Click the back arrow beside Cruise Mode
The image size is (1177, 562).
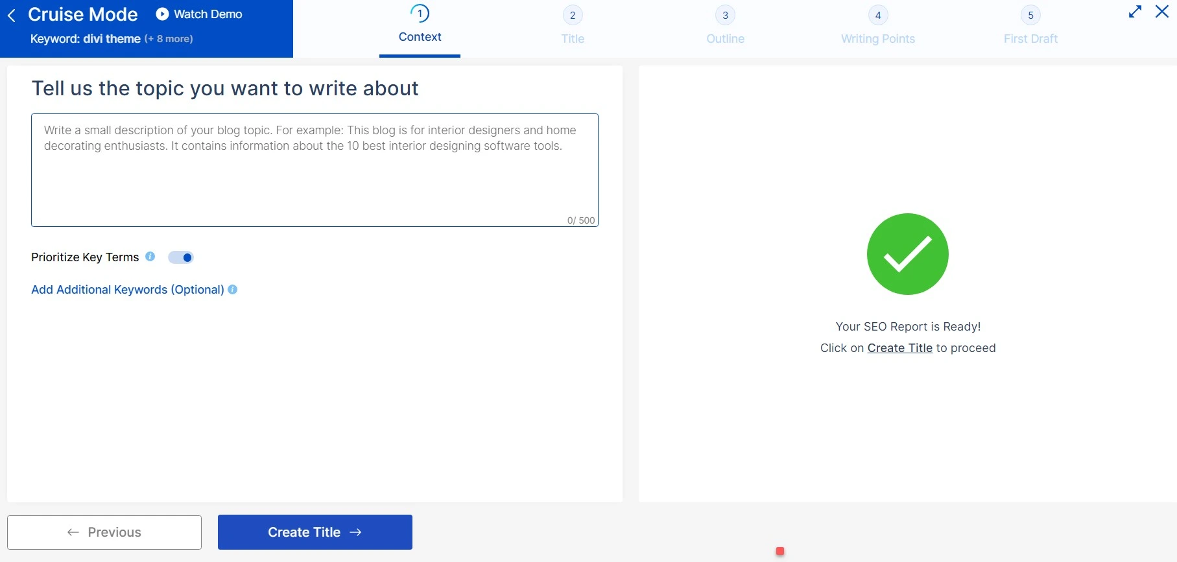pos(12,15)
